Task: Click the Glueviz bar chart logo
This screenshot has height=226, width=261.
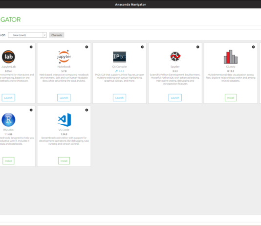Action: [231, 57]
